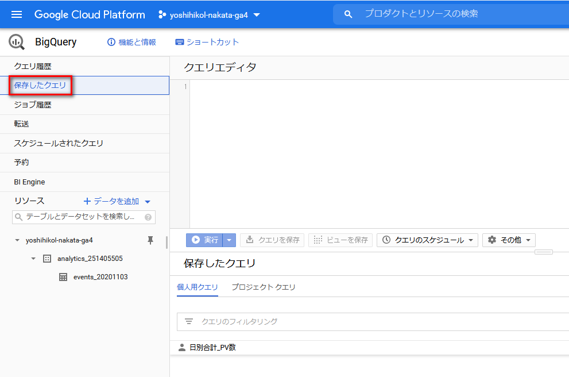Click the データを追加 link

pos(117,201)
